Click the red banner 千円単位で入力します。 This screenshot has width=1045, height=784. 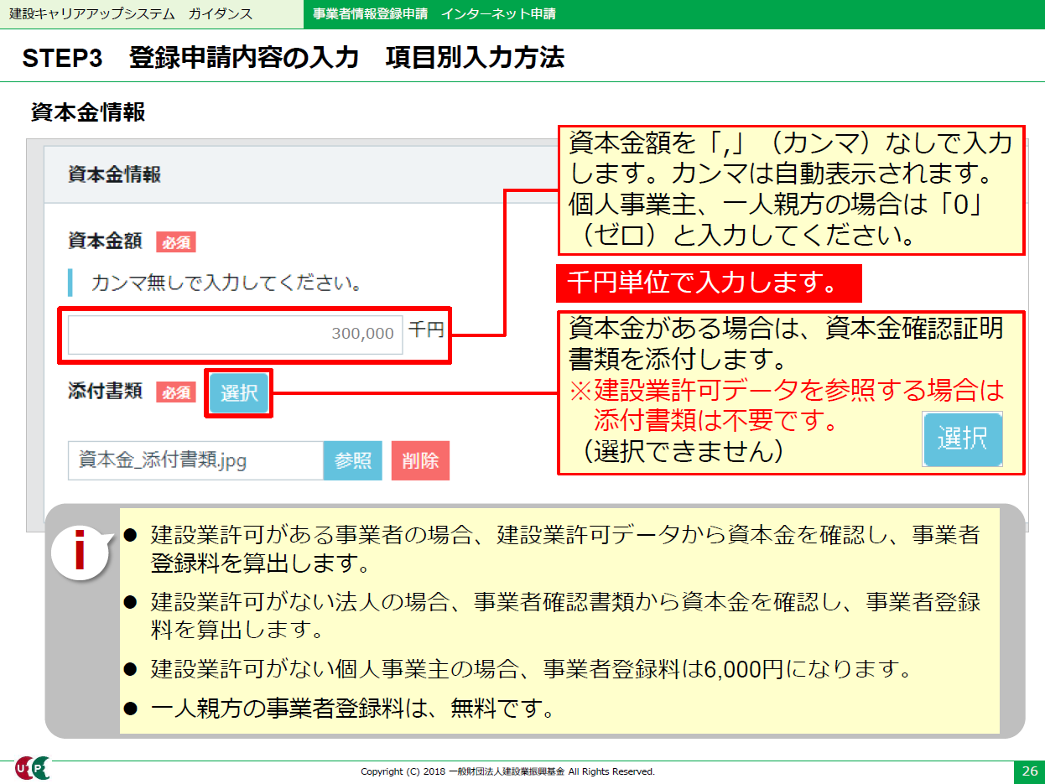pyautogui.click(x=709, y=283)
